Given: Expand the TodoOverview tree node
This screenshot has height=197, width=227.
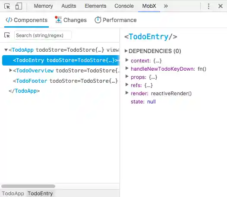Looking at the screenshot, I should click(10, 70).
